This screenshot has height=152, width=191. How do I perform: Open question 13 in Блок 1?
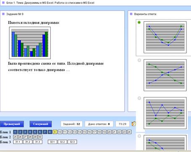(x=75, y=132)
